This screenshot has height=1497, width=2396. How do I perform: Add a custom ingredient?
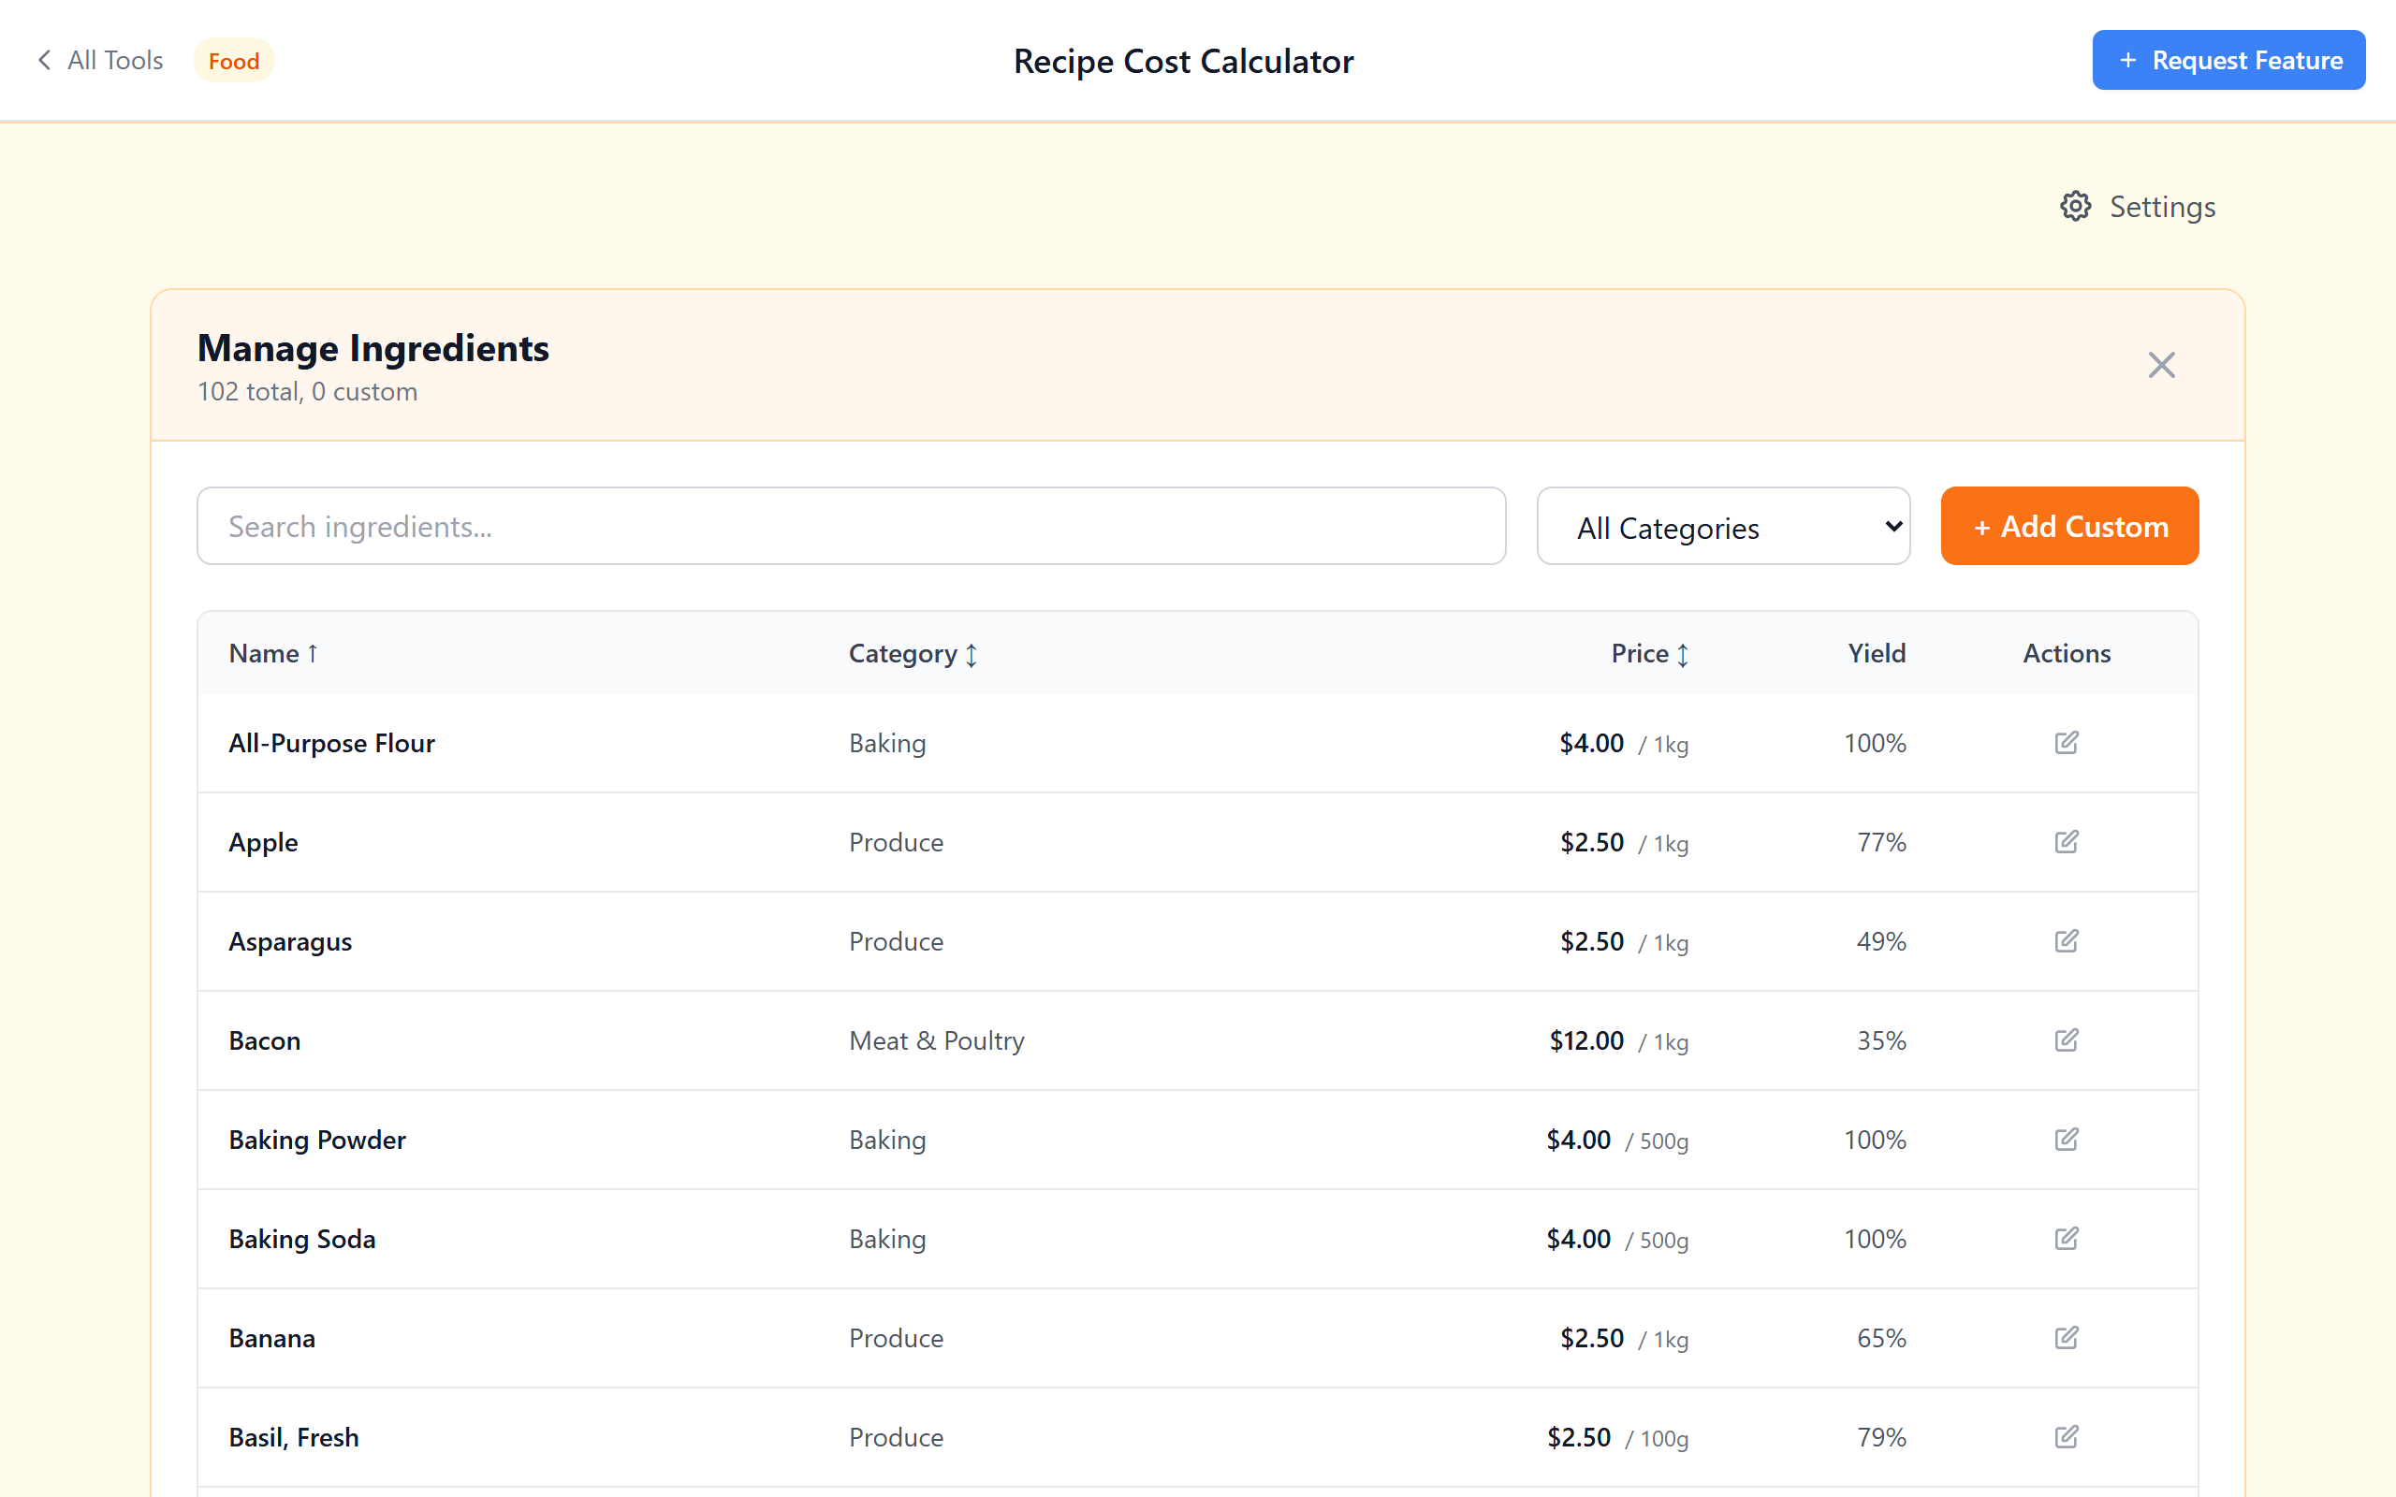(x=2068, y=526)
